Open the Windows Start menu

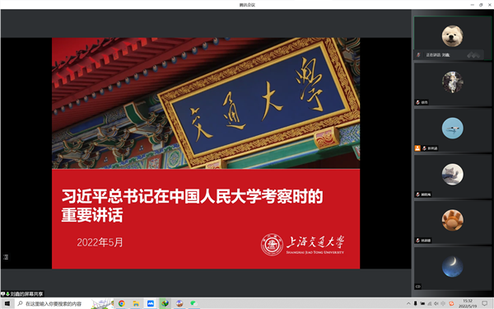point(7,303)
